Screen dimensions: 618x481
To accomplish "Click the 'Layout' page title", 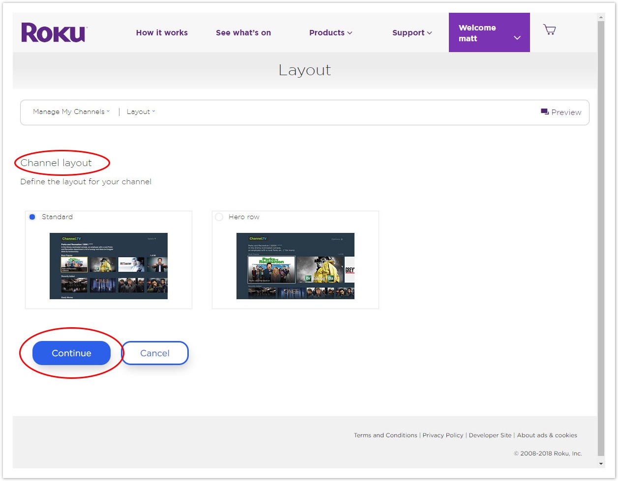I will (x=305, y=70).
